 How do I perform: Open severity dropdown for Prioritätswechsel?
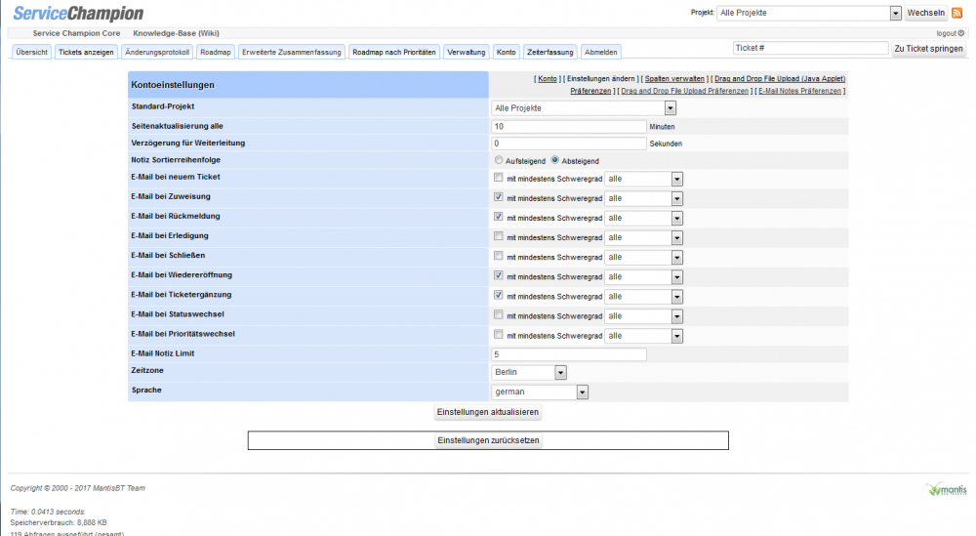[x=643, y=336]
